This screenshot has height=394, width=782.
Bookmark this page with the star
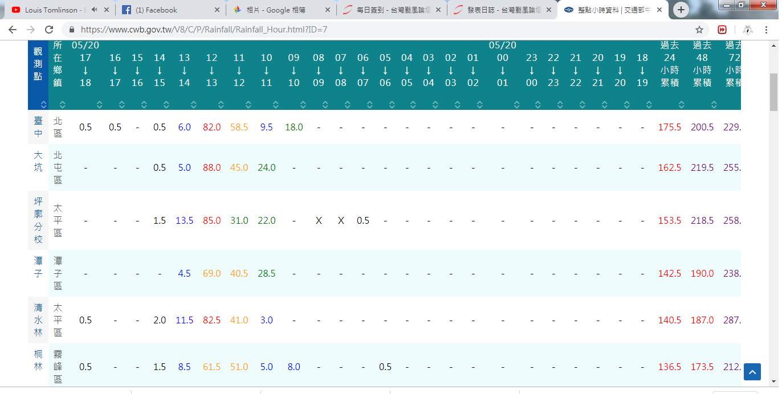(699, 30)
